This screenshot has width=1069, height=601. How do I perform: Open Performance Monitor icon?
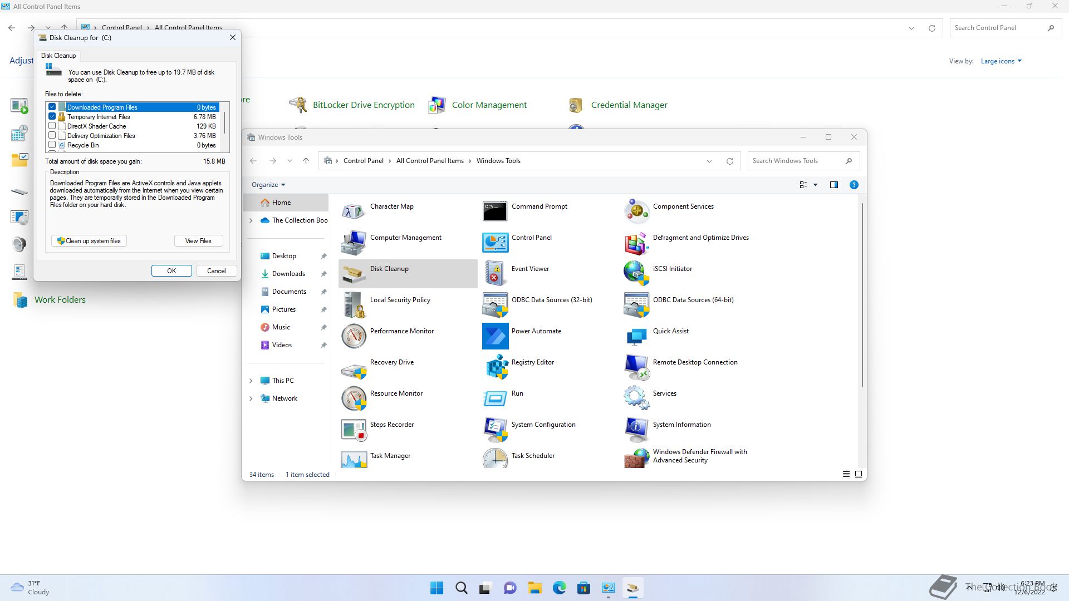[x=353, y=336]
